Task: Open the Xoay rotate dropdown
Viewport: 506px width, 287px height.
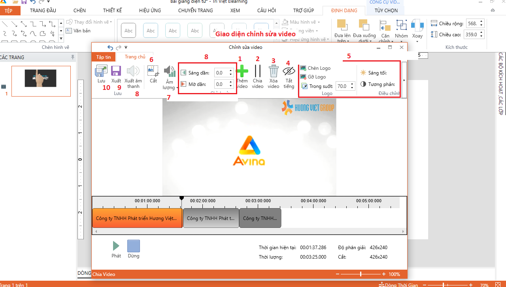Action: 417,30
